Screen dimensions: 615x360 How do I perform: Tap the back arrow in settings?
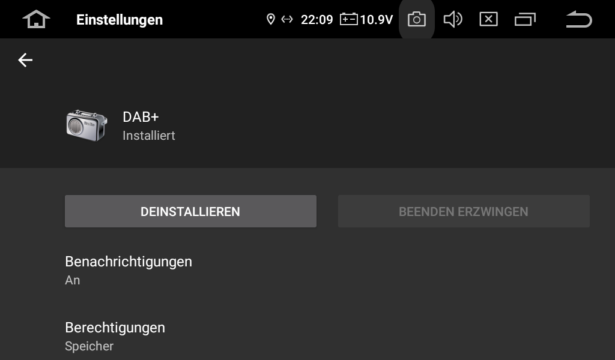[25, 60]
